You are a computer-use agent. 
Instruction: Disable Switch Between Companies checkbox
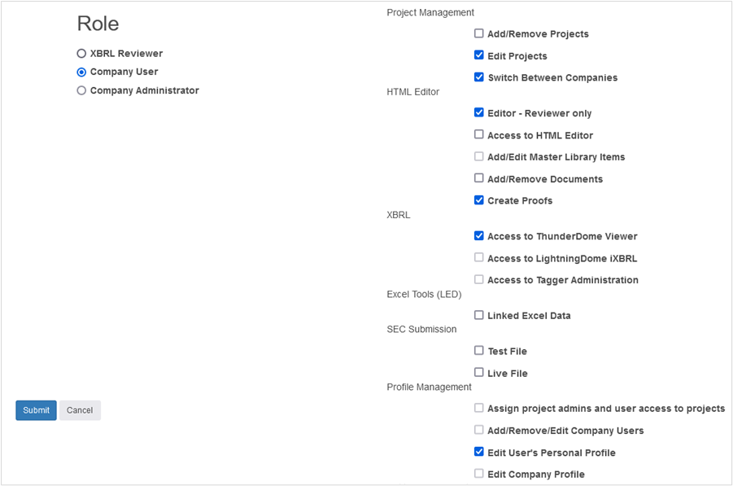coord(479,77)
